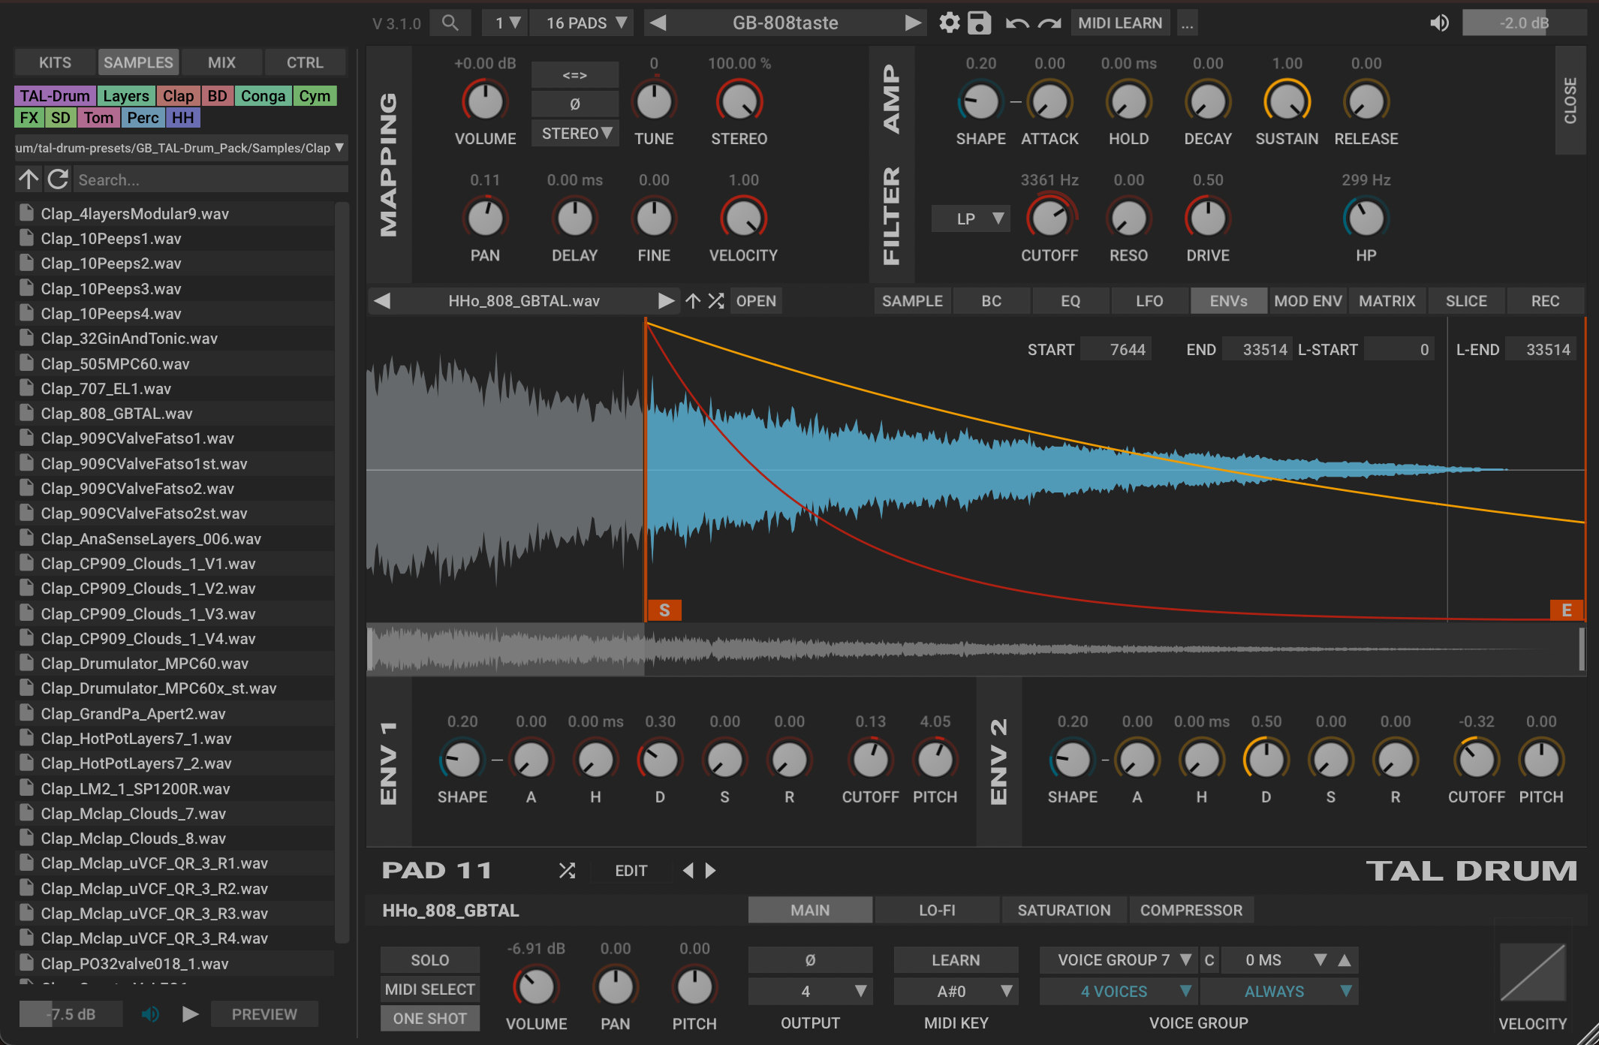Load next preset after GB-808taste
Image resolution: width=1599 pixels, height=1045 pixels.
point(912,23)
